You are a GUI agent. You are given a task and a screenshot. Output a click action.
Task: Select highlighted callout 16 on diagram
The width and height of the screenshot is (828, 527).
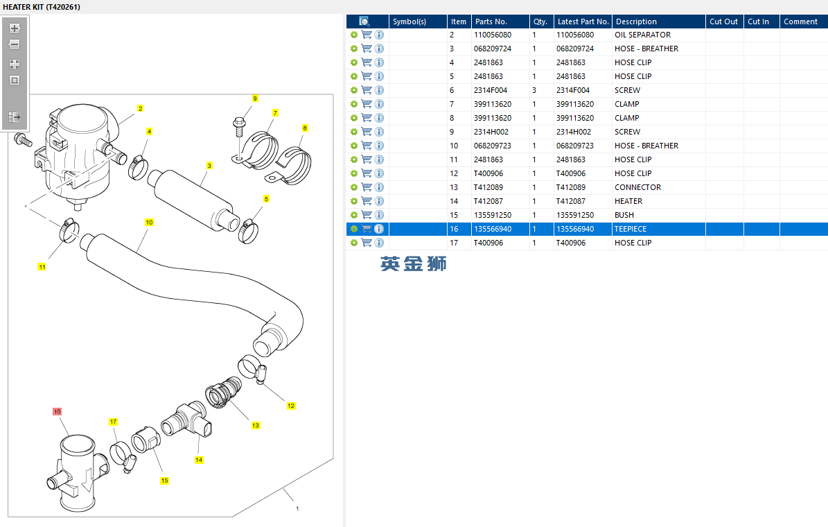pos(58,411)
